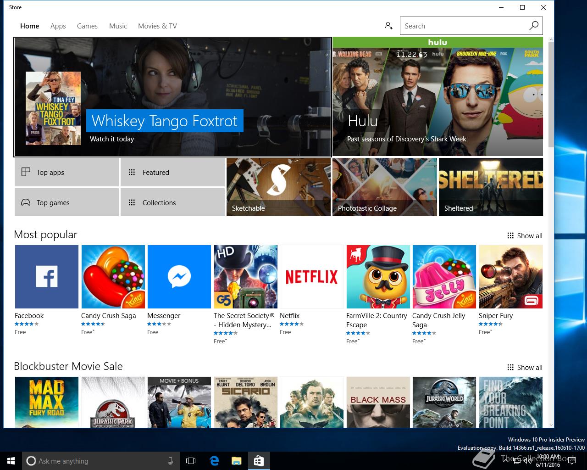Screen dimensions: 587x470
Task: Click the "Candy Crush Jelly Saga" title text
Action: pyautogui.click(x=438, y=320)
